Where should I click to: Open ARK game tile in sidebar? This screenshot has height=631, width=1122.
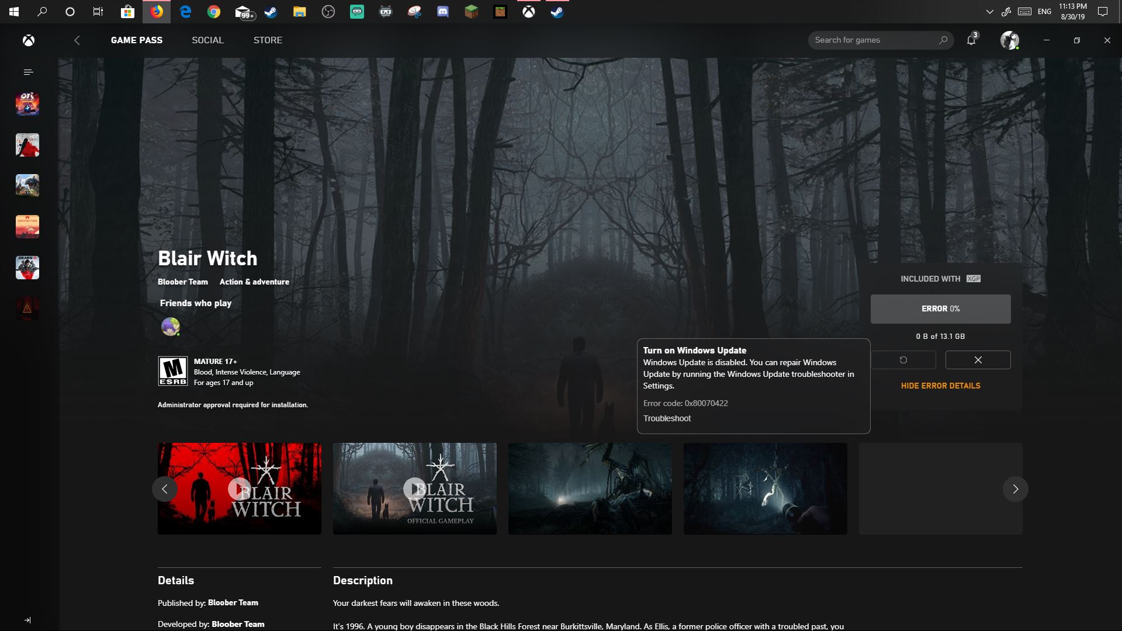[x=27, y=186]
